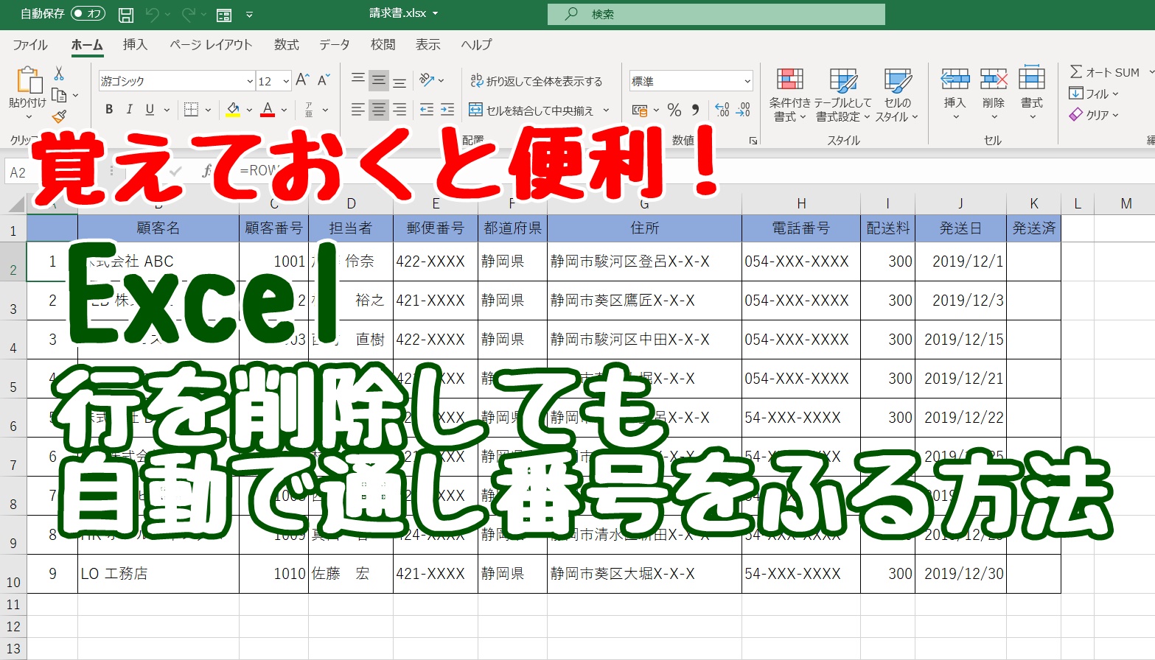Click オート SUM button
This screenshot has width=1155, height=660.
[x=1104, y=72]
